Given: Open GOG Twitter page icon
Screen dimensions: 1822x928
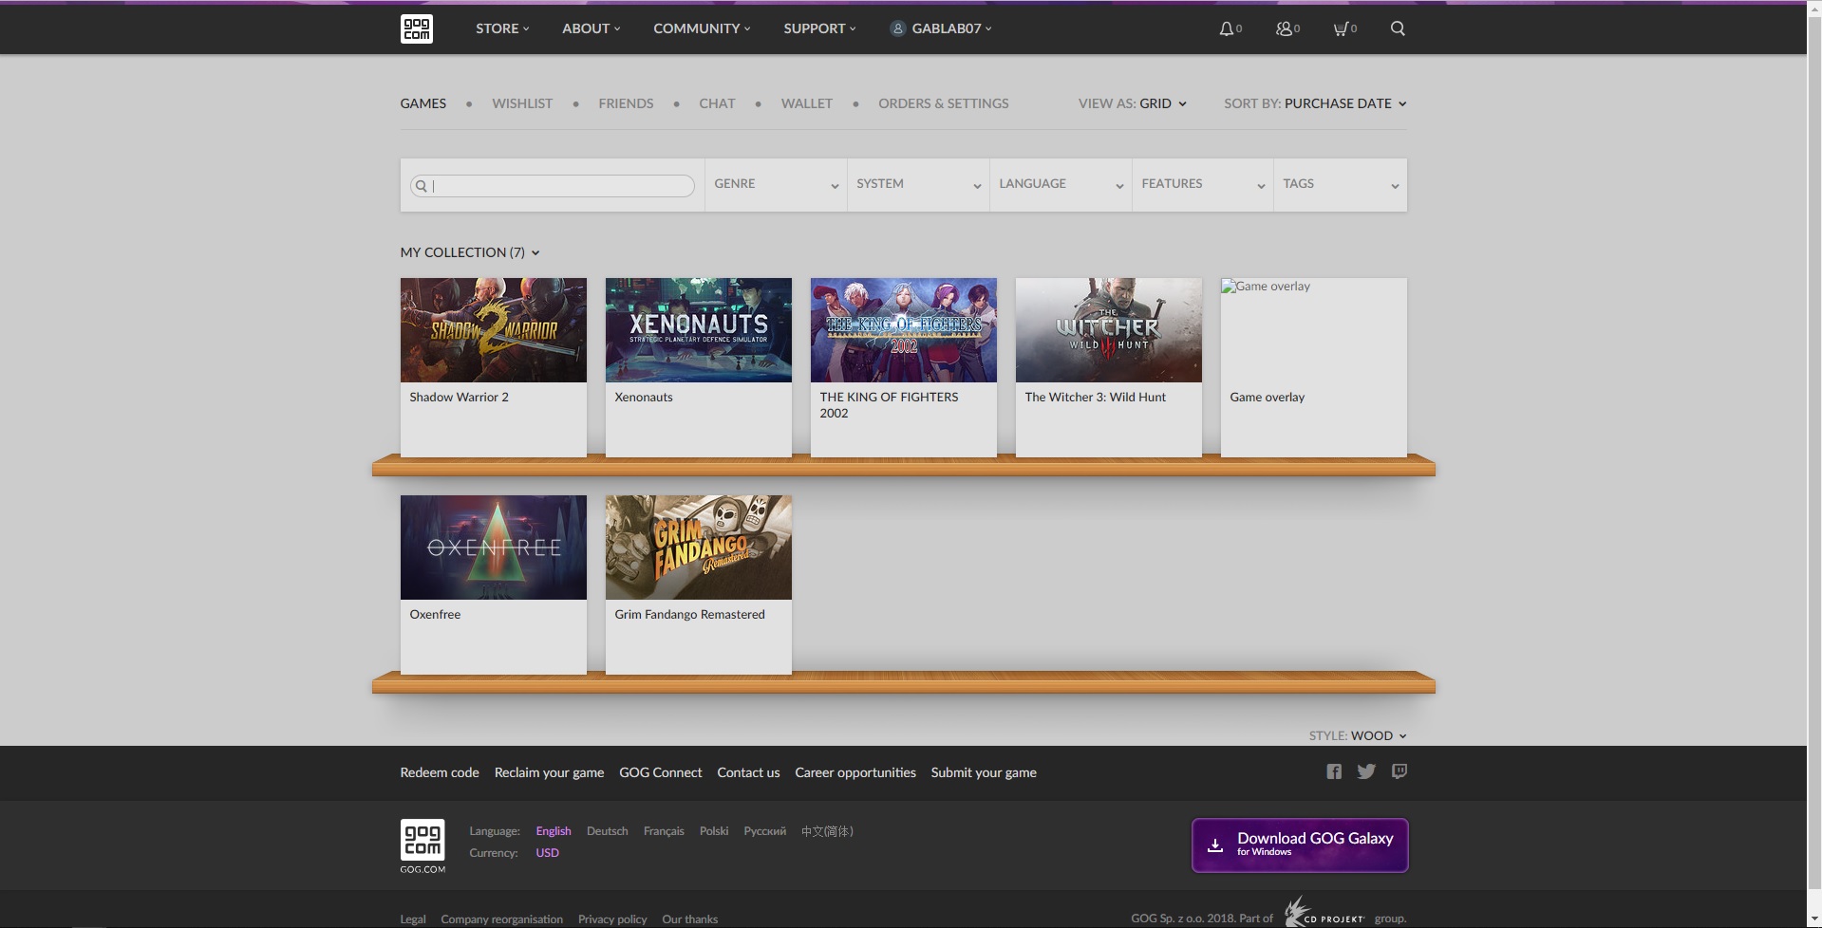Looking at the screenshot, I should [x=1366, y=771].
